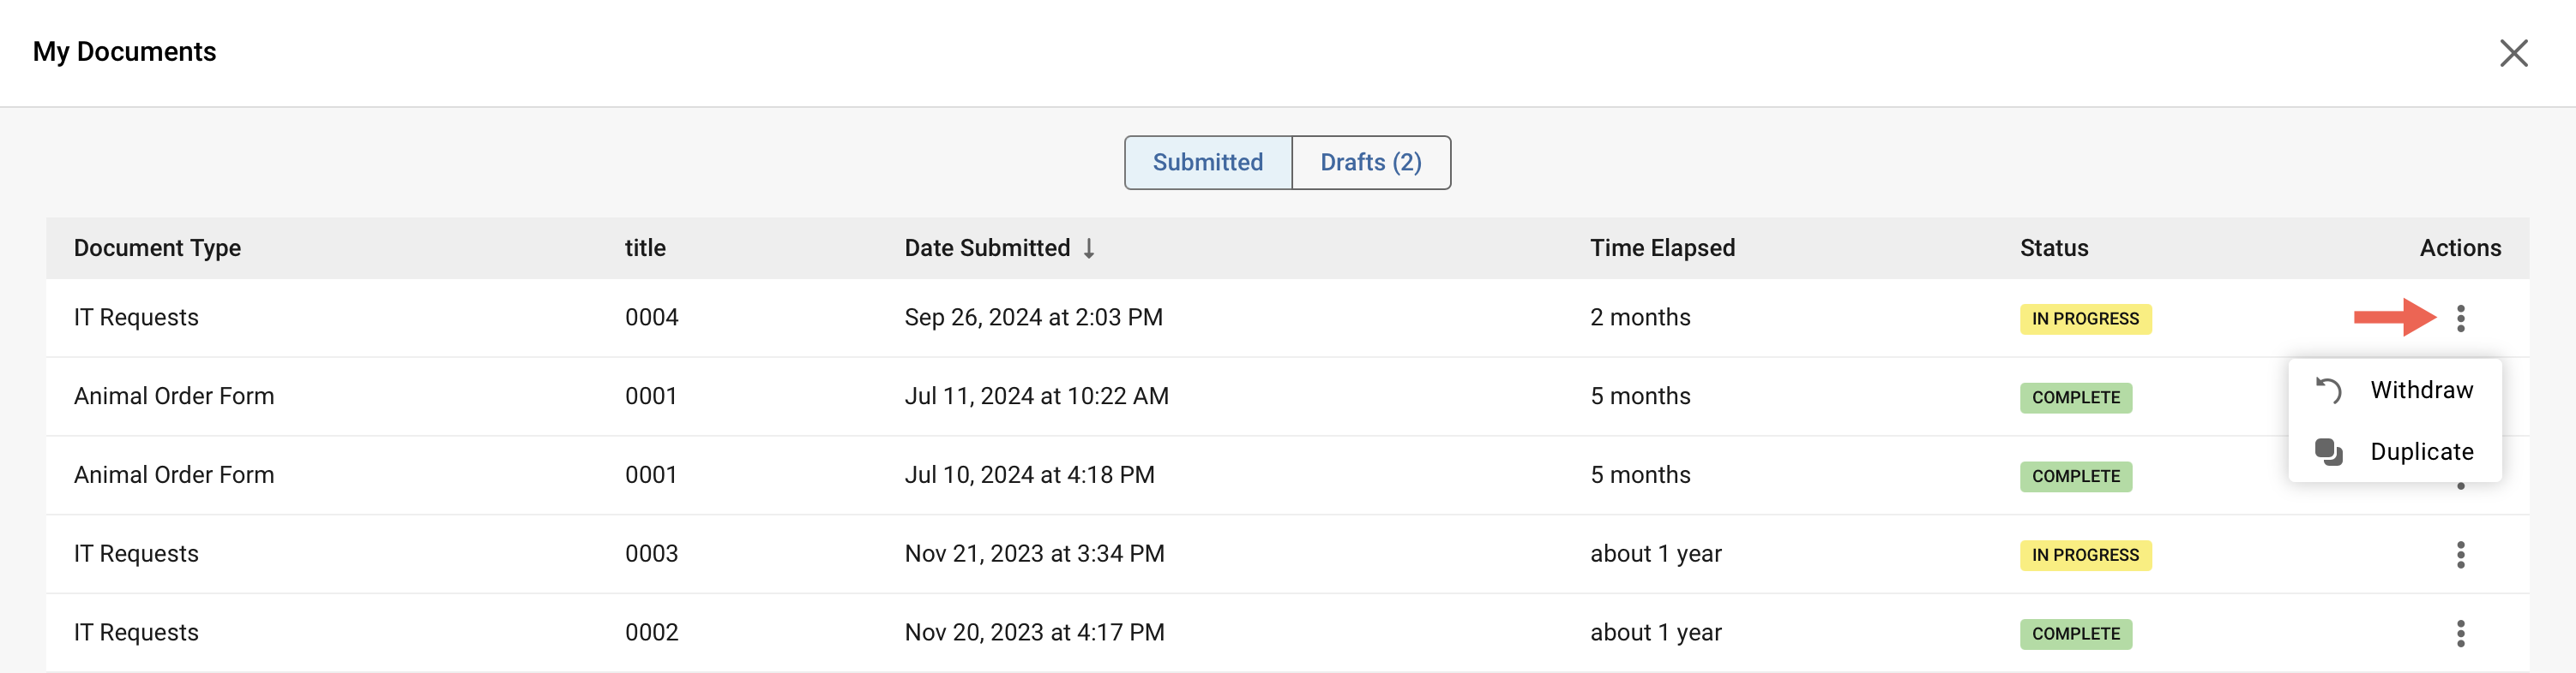The width and height of the screenshot is (2576, 673).
Task: Click the COMPLETE badge on row 0002
Action: pos(2075,633)
